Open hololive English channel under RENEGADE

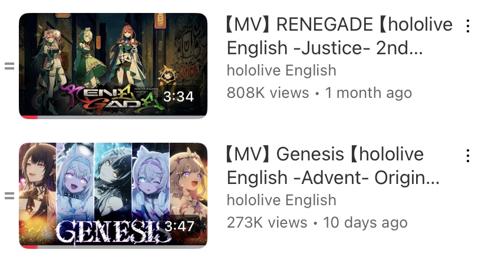pos(281,70)
